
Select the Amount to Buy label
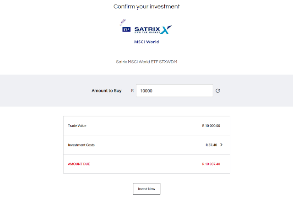click(x=107, y=91)
